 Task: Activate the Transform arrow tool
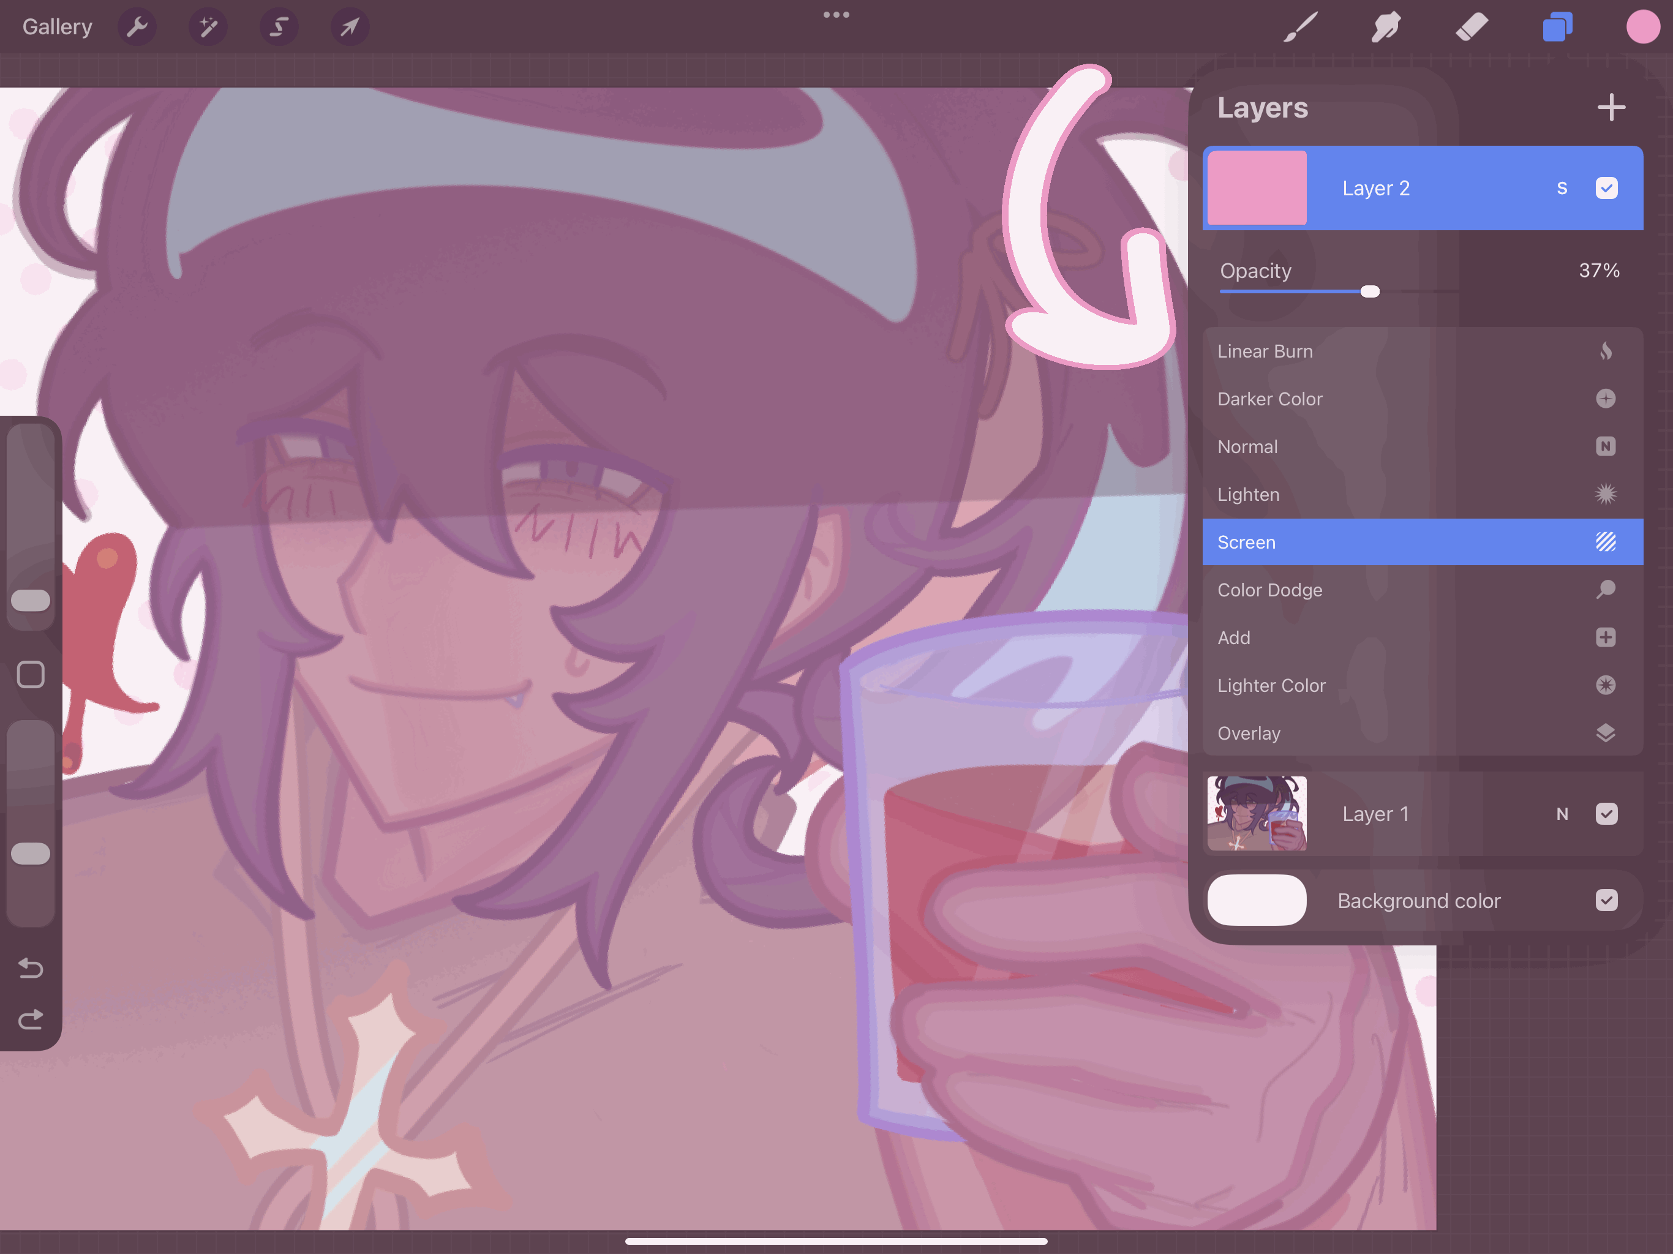click(x=350, y=27)
